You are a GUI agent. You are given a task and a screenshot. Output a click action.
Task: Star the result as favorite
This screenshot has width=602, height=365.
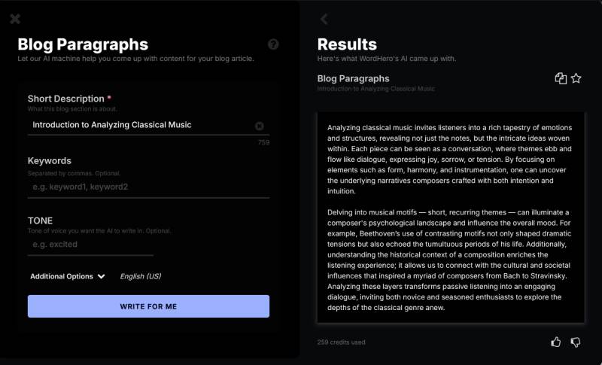(x=576, y=78)
